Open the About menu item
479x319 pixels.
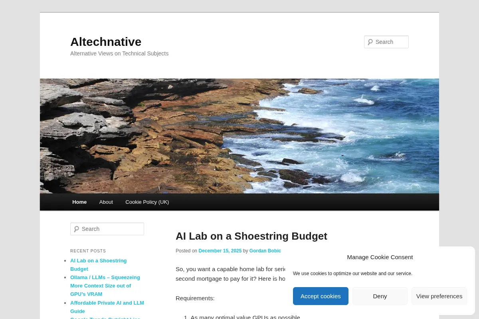106,202
